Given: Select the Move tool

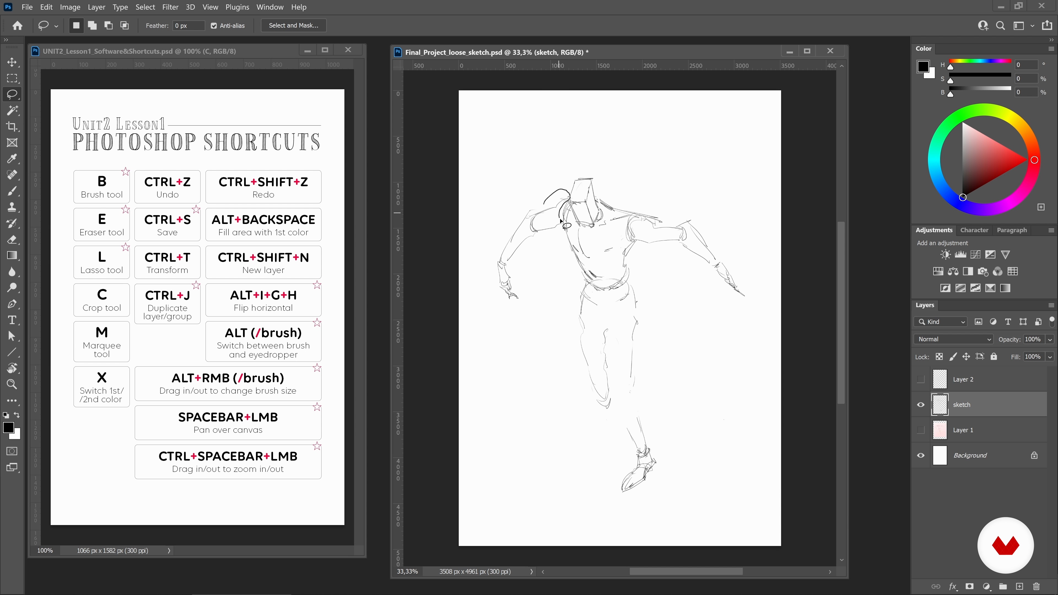Looking at the screenshot, I should coord(12,62).
